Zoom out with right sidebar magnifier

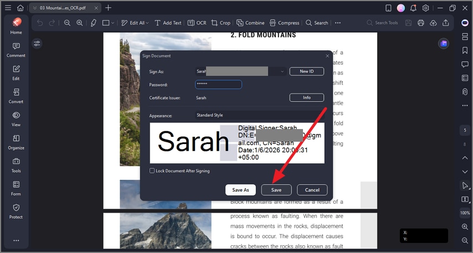coord(465,240)
